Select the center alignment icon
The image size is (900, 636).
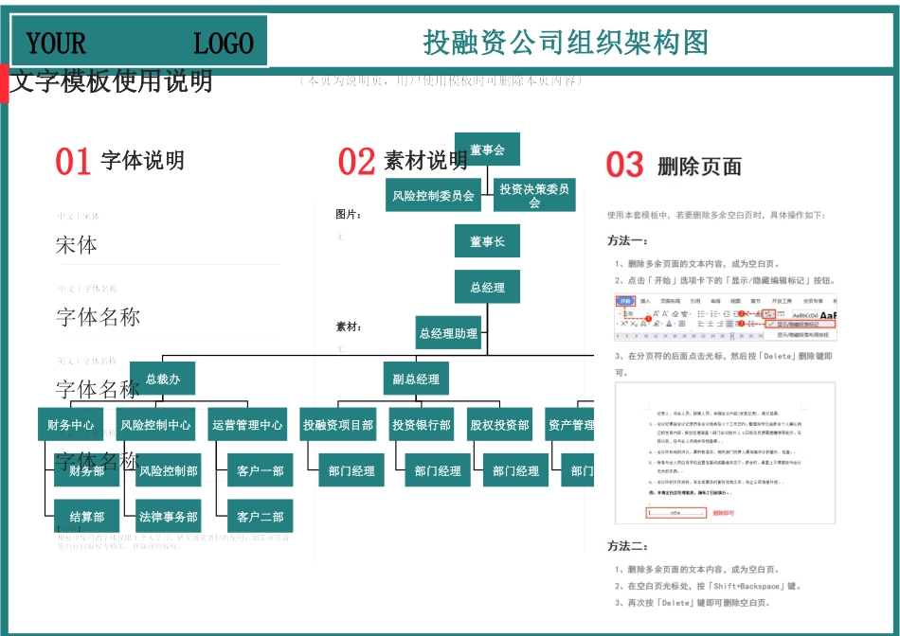pyautogui.click(x=709, y=324)
